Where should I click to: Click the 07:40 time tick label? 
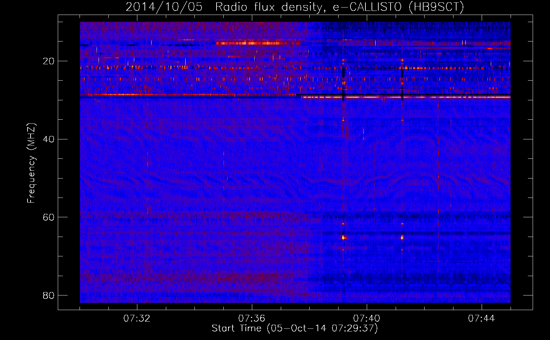pos(367,319)
